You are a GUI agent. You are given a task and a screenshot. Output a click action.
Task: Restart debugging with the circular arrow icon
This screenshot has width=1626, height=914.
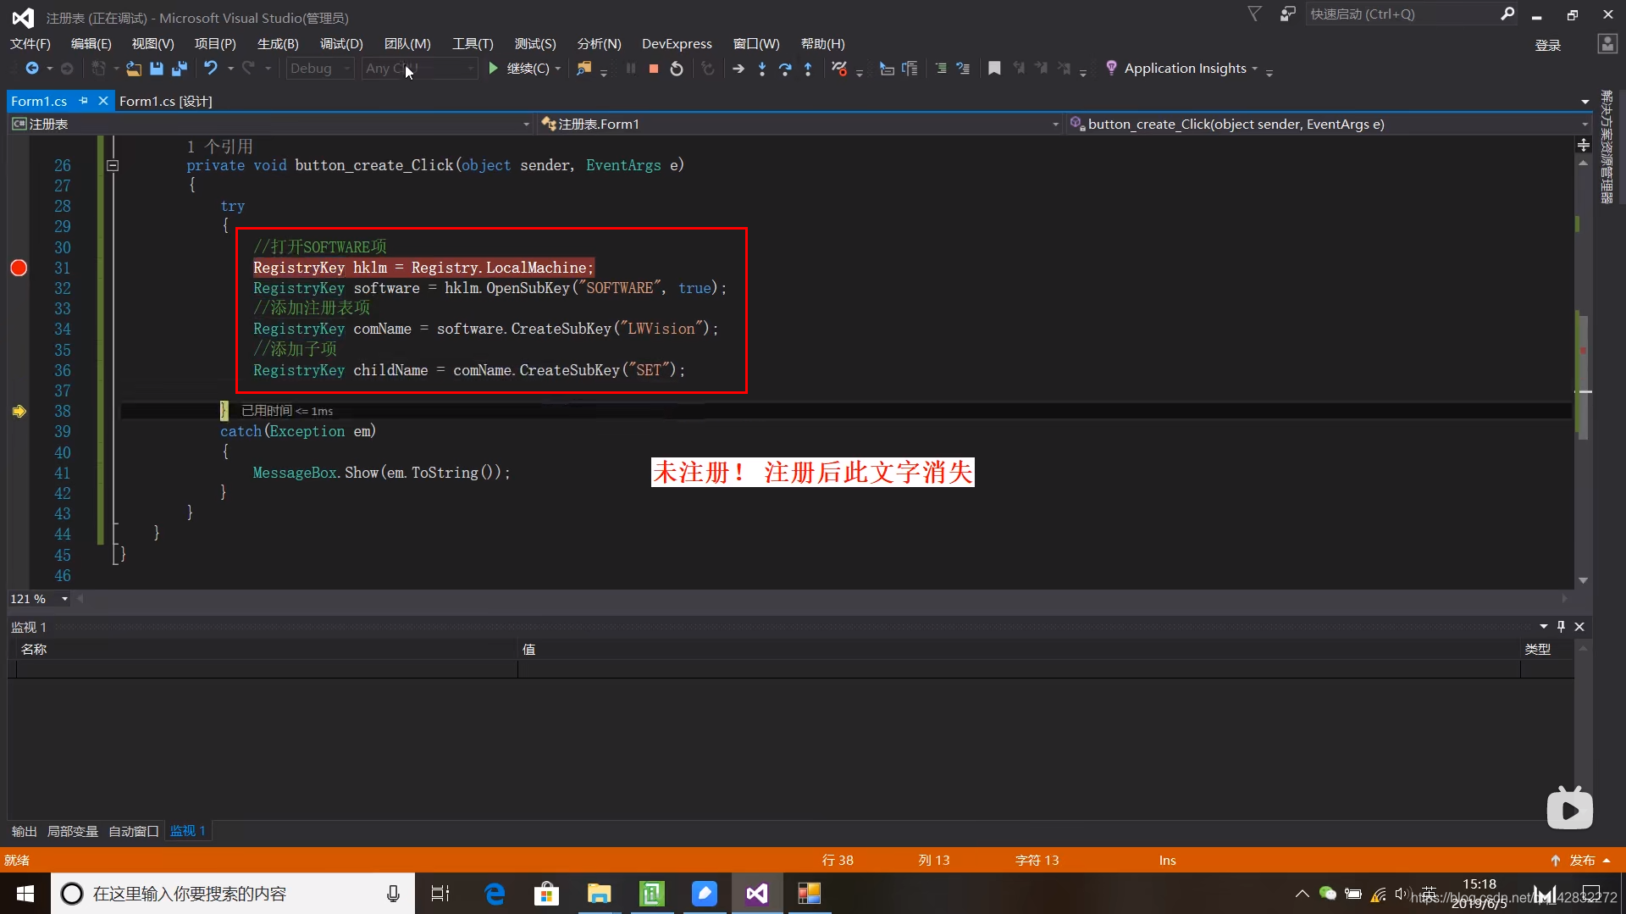pos(677,69)
